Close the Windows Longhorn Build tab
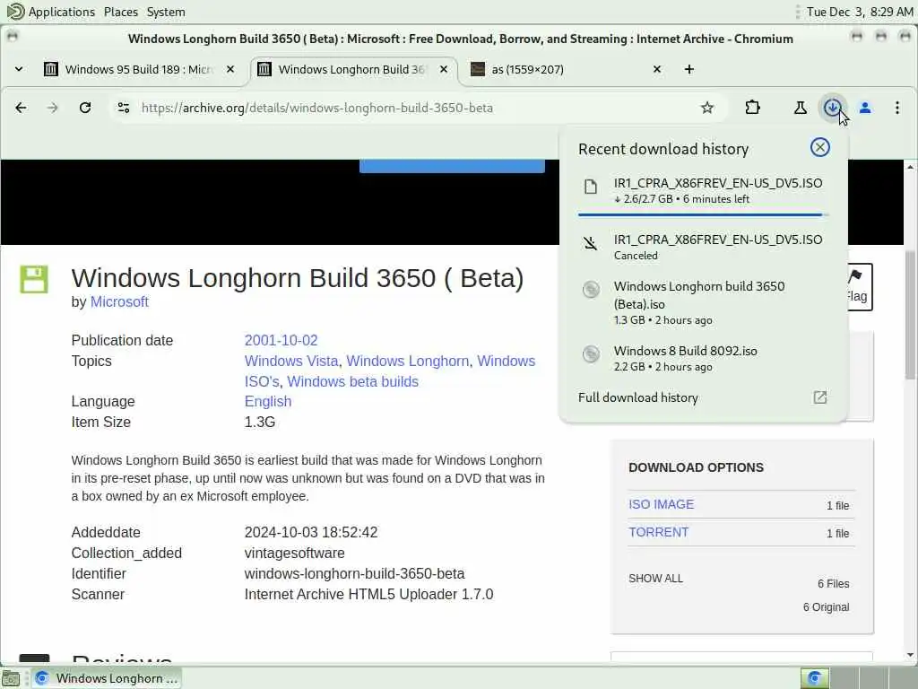This screenshot has width=918, height=689. click(x=444, y=69)
